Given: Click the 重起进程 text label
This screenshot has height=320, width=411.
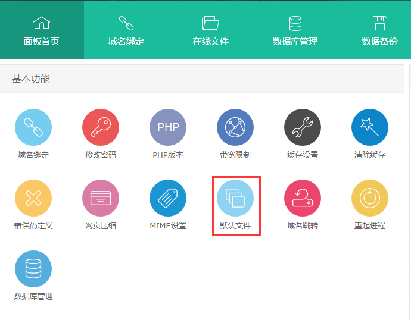Looking at the screenshot, I should click(370, 225).
